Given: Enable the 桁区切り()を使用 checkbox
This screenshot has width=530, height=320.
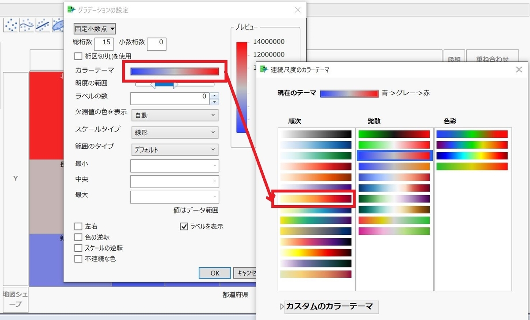Looking at the screenshot, I should pos(78,56).
